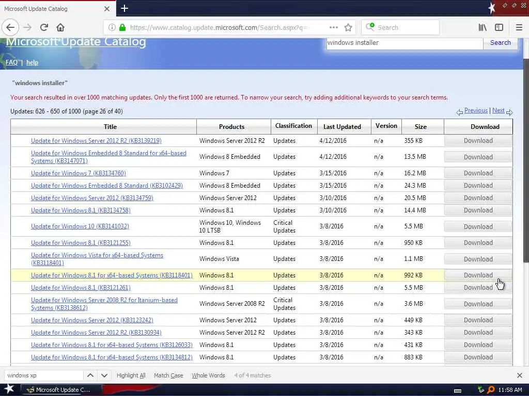Close the Microsoft Update Catalog tab
The image size is (529, 396).
point(107,9)
